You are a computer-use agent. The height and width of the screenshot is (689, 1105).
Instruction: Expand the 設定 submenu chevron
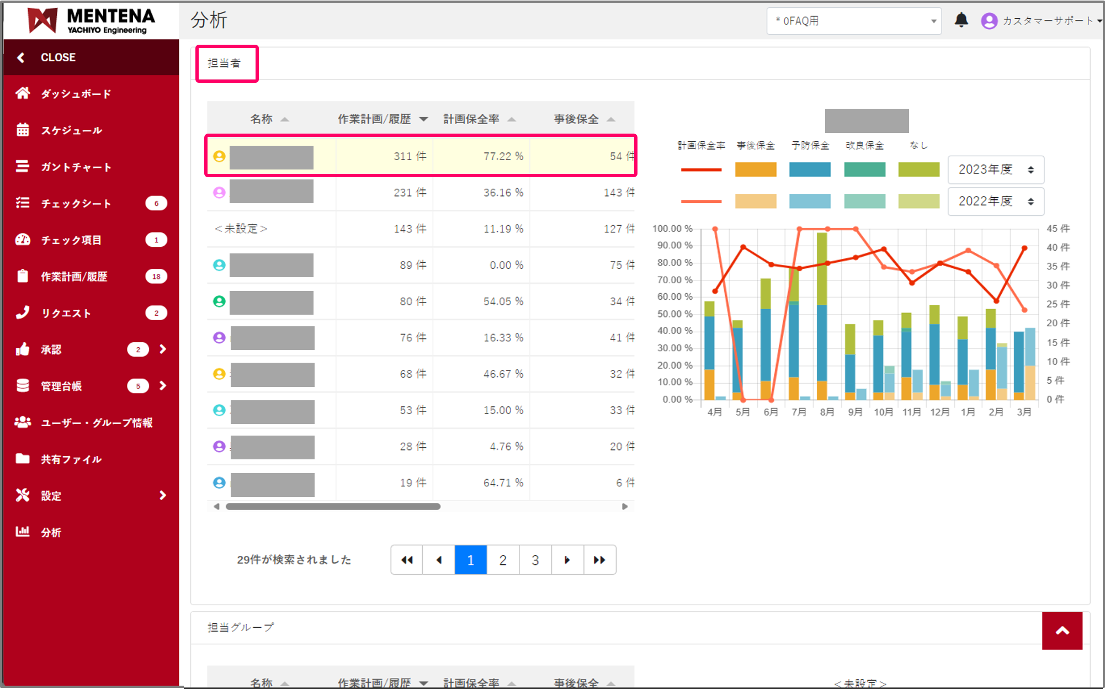pos(163,495)
